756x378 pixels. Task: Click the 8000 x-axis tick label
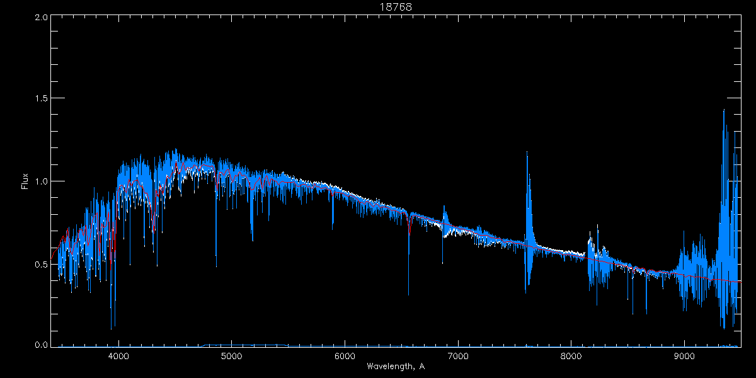click(571, 356)
